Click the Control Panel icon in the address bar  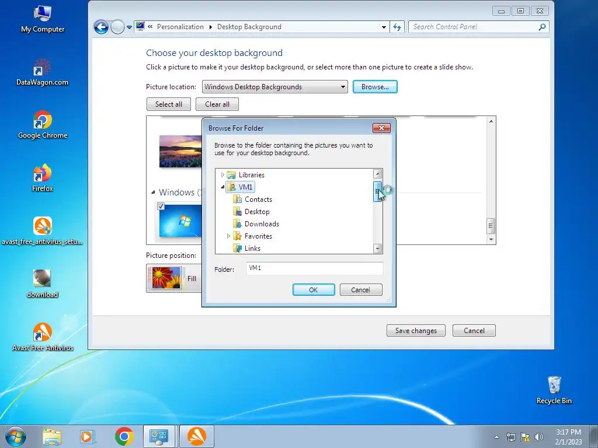click(x=140, y=26)
